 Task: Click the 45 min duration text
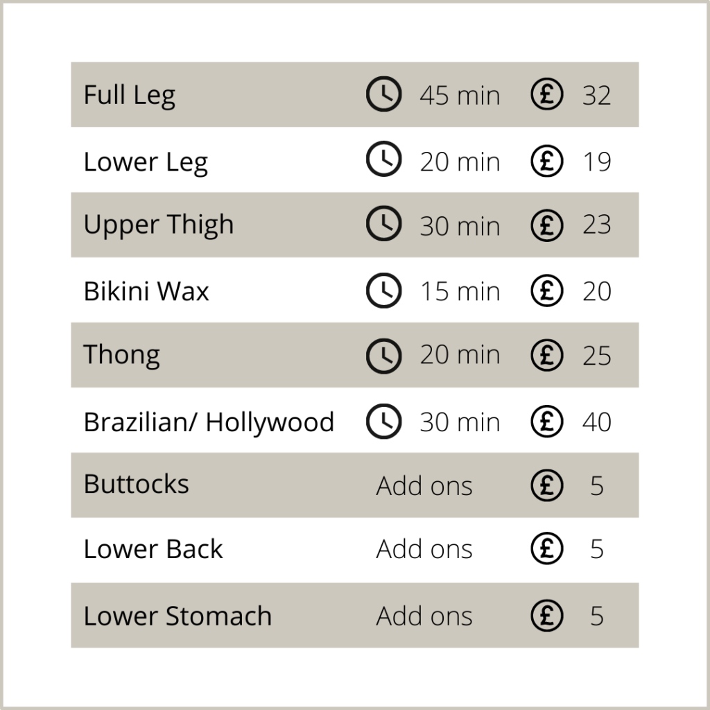[460, 96]
